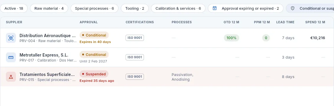334x106 pixels.
Task: Sort by SUPPLIER column header
Action: (14, 22)
